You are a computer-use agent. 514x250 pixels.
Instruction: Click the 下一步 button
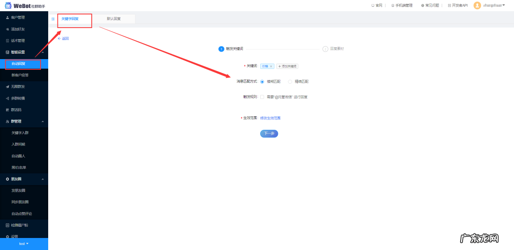point(269,133)
